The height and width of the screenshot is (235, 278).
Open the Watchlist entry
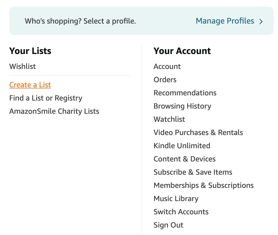click(x=169, y=119)
